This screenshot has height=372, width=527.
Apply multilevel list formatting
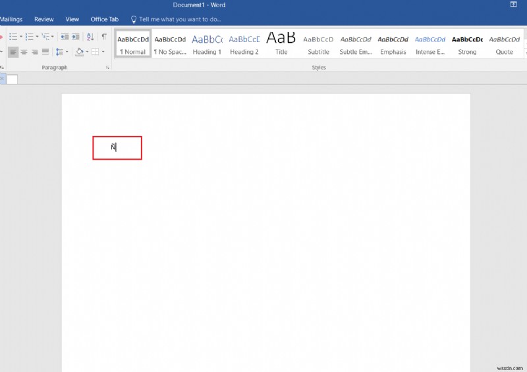coord(45,37)
